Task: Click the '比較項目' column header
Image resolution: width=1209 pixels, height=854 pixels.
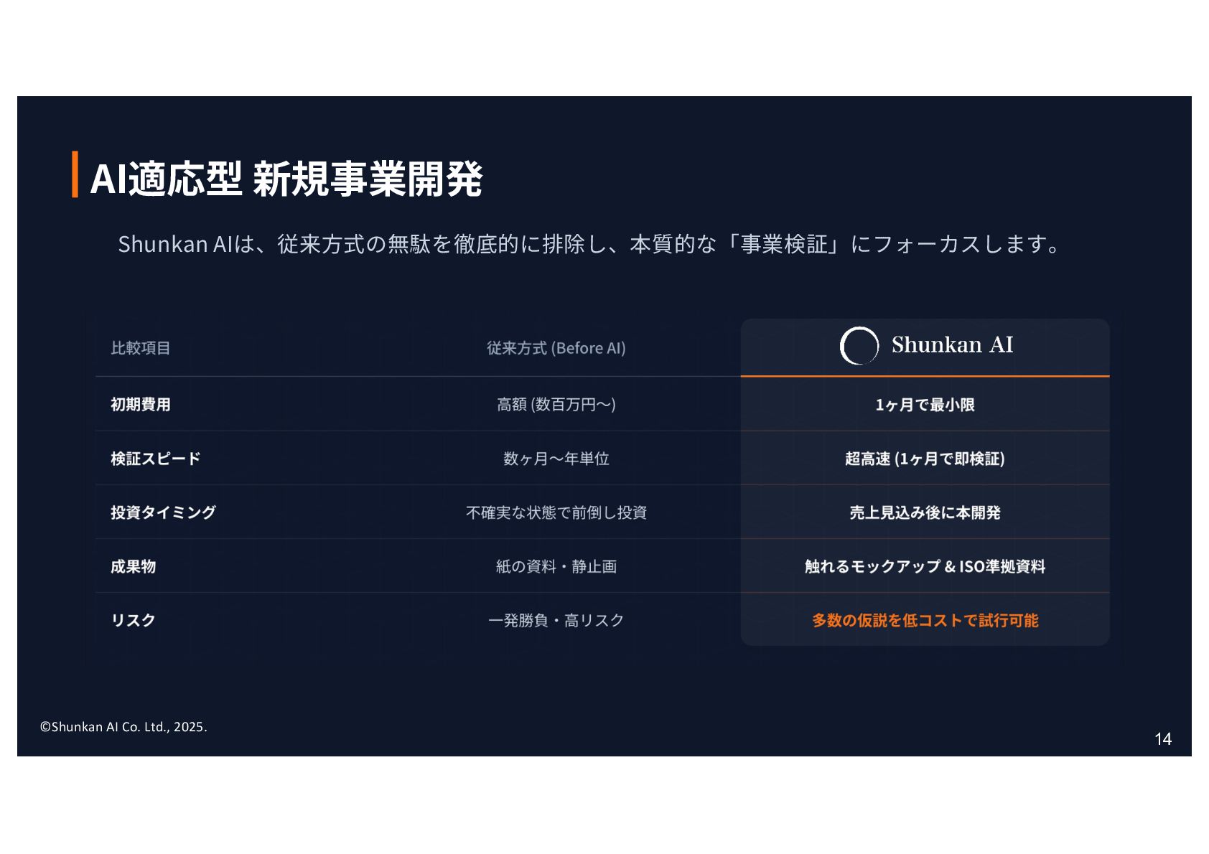Action: click(x=141, y=348)
